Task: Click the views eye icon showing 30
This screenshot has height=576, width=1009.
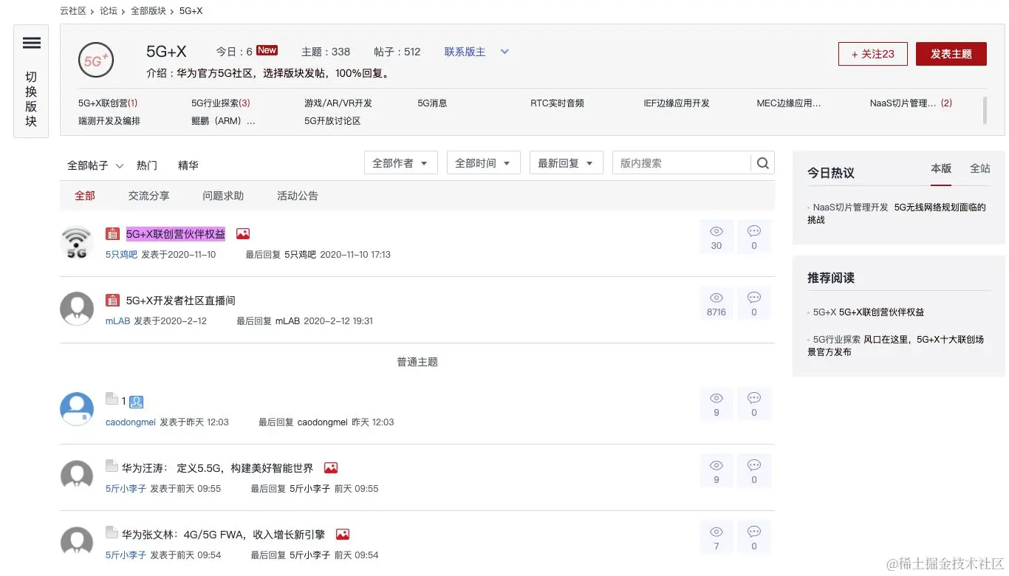Action: (716, 231)
